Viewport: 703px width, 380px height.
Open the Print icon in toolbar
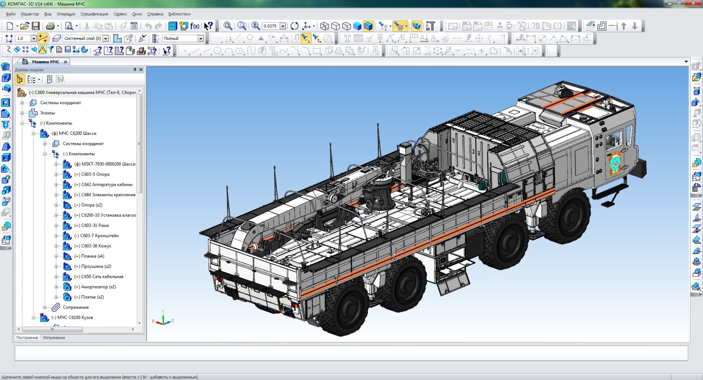[50, 26]
